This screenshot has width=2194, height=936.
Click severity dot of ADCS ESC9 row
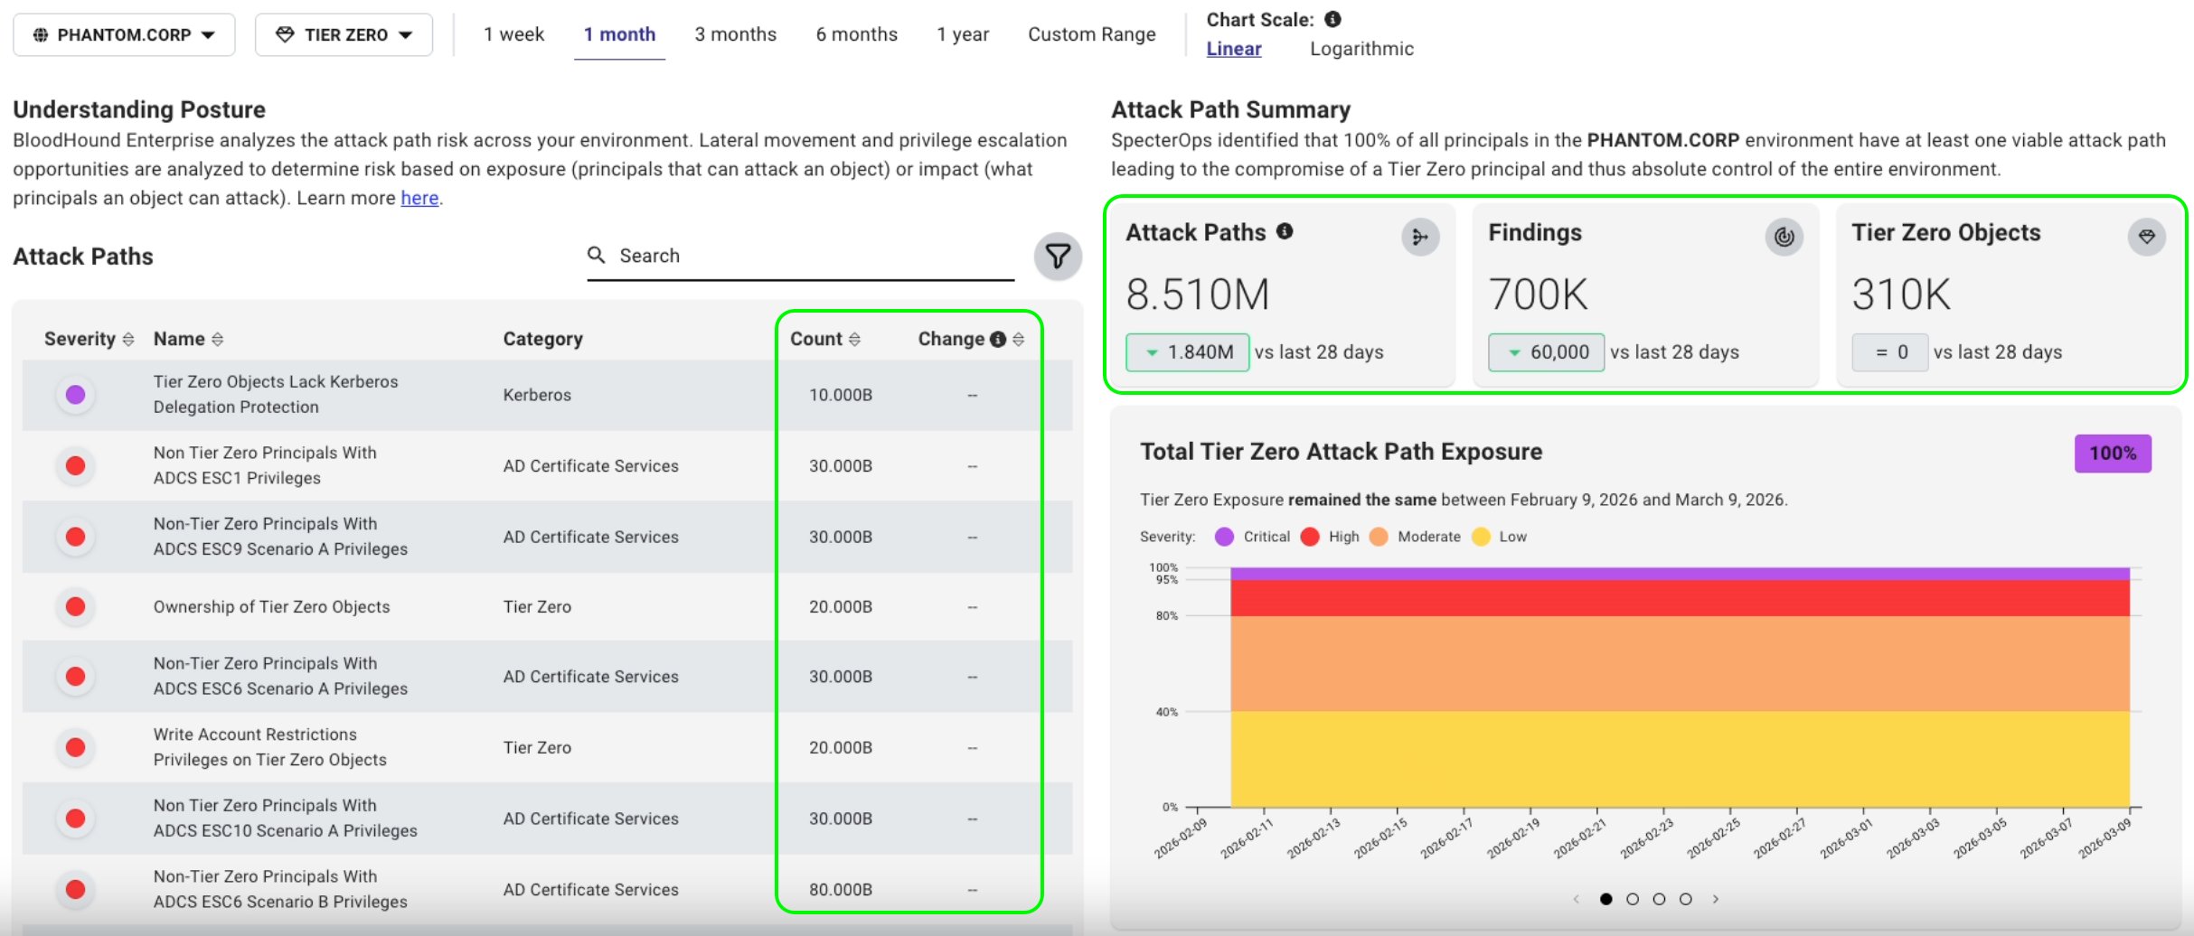pyautogui.click(x=76, y=537)
